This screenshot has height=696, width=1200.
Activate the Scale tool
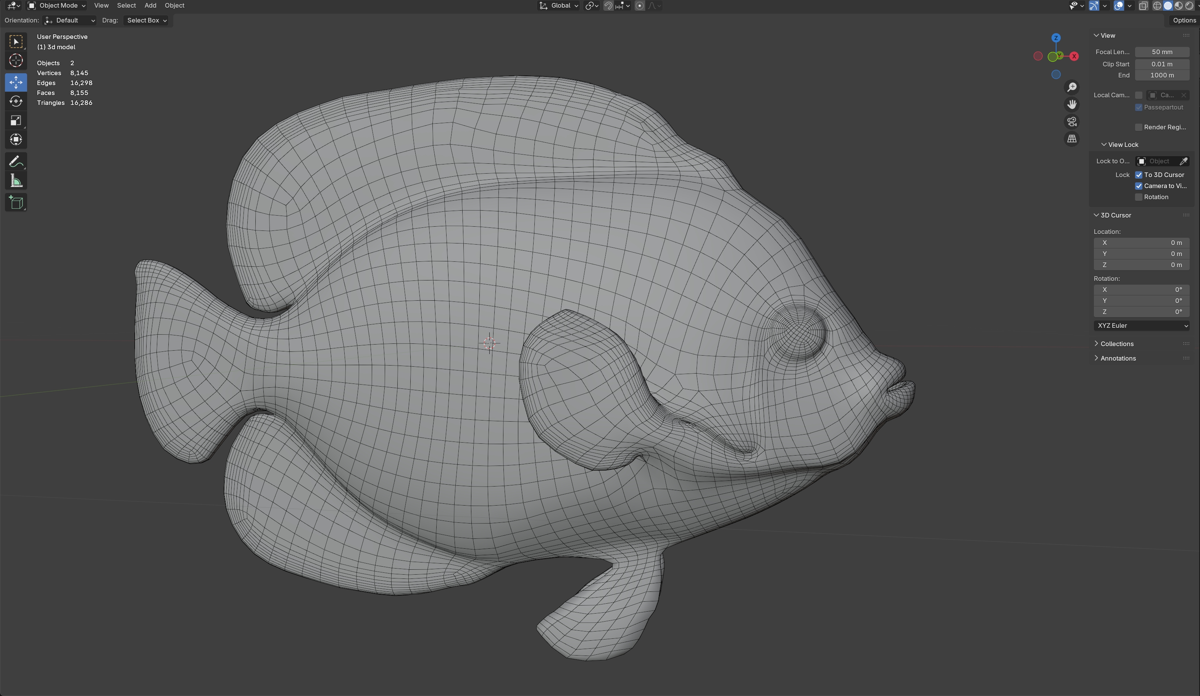tap(16, 121)
